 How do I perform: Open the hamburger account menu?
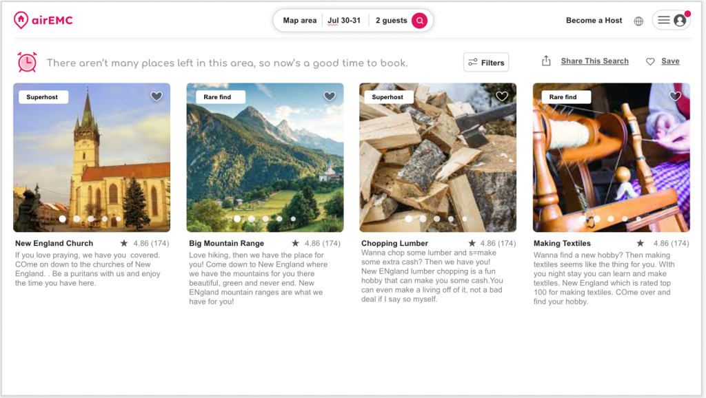click(664, 21)
